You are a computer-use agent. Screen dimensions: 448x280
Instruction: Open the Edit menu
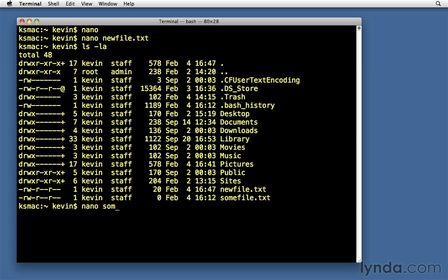click(x=70, y=4)
